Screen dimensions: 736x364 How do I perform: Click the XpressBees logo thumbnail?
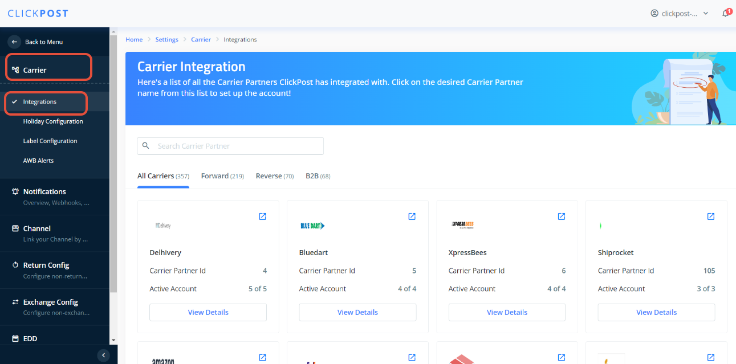pos(462,224)
